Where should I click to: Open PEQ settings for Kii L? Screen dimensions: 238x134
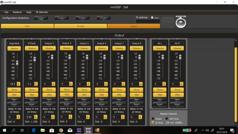tap(160, 95)
